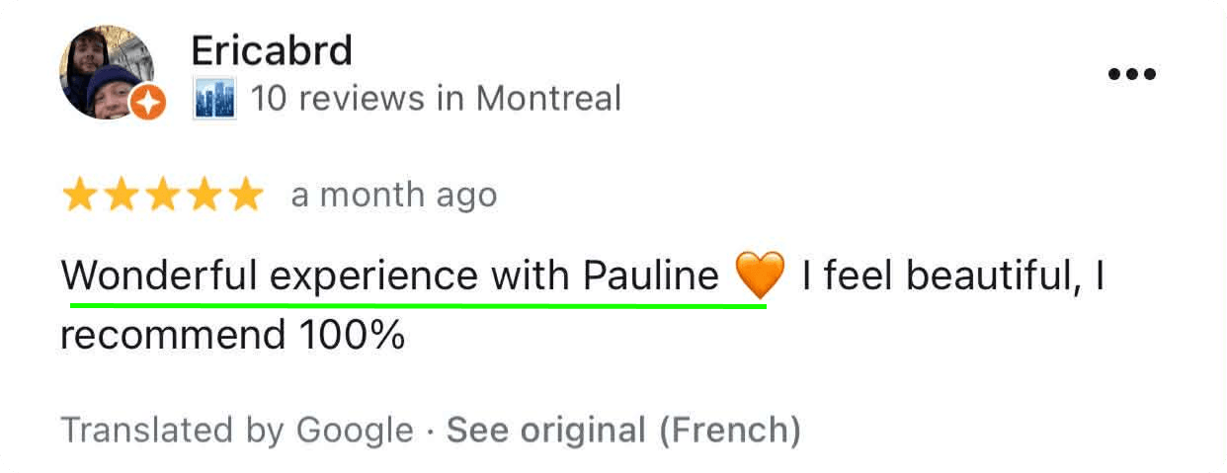Screen dimensions: 1227x473
Task: Click the orange Local Guide badge
Action: click(148, 102)
